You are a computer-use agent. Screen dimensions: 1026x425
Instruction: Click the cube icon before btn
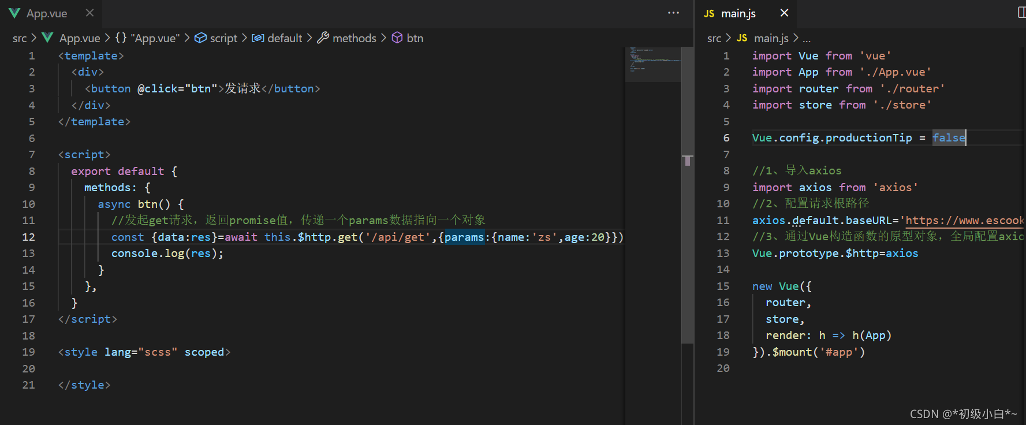pos(397,38)
